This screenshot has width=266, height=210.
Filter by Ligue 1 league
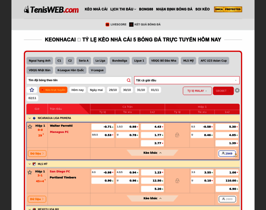139,61
